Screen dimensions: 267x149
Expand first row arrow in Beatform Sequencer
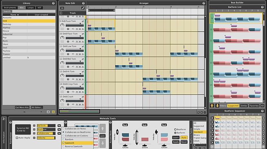point(212,118)
